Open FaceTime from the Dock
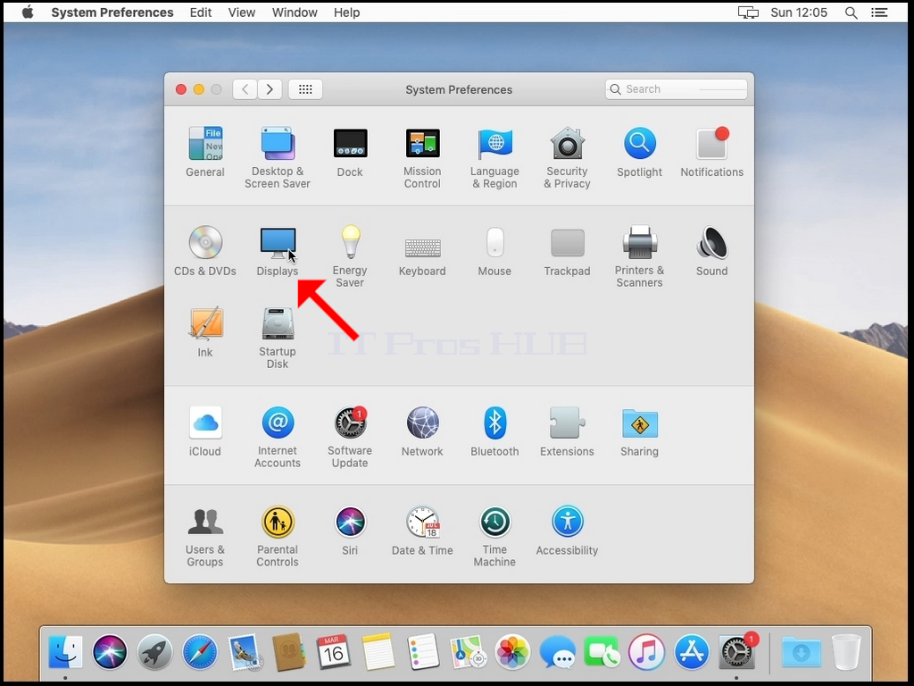 (x=602, y=651)
